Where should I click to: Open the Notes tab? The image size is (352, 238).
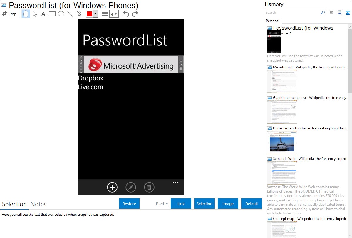click(38, 204)
